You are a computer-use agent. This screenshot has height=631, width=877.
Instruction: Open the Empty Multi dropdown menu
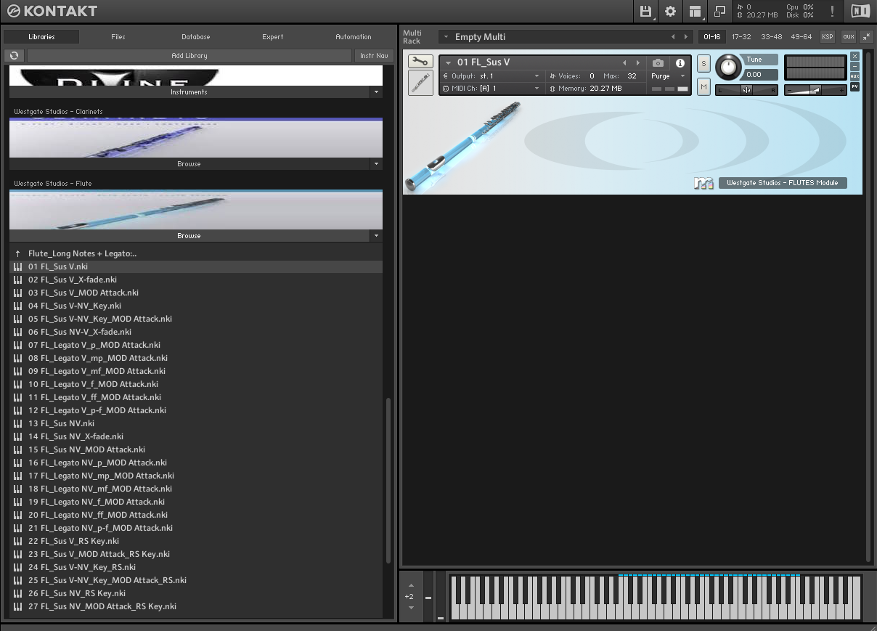pos(444,37)
